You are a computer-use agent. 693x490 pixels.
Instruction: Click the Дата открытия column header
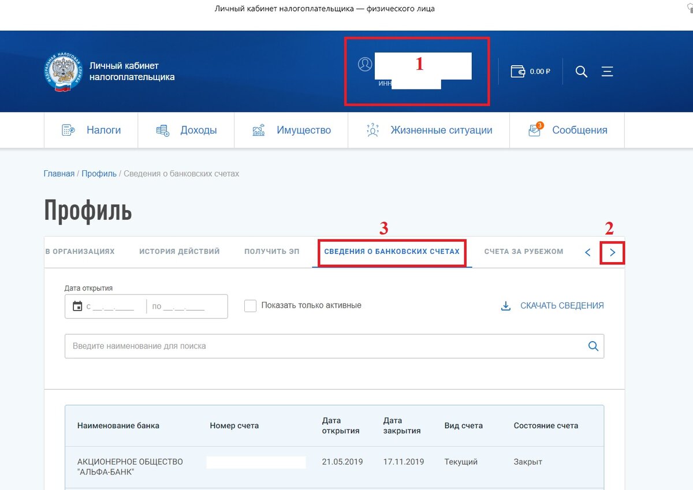tap(341, 426)
